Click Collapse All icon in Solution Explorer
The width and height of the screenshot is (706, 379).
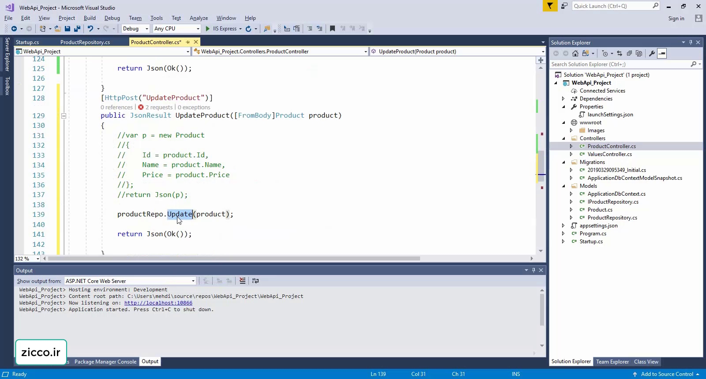pyautogui.click(x=629, y=53)
